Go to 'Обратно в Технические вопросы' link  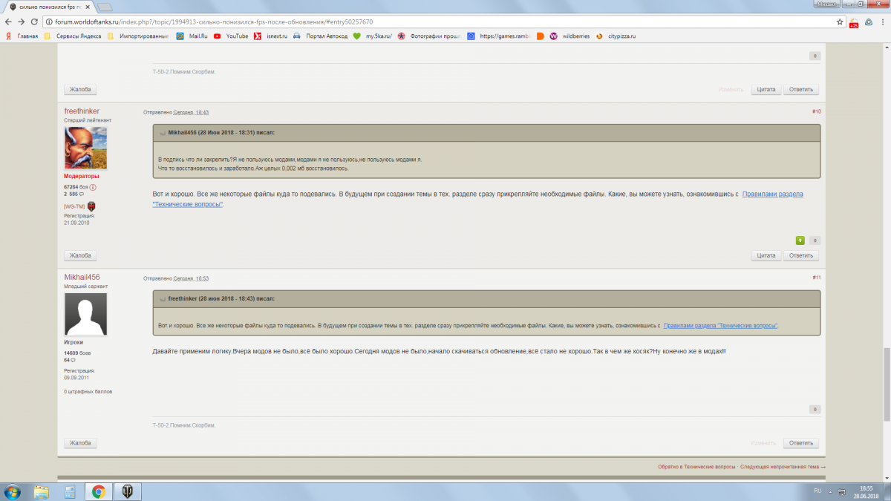[x=696, y=467]
